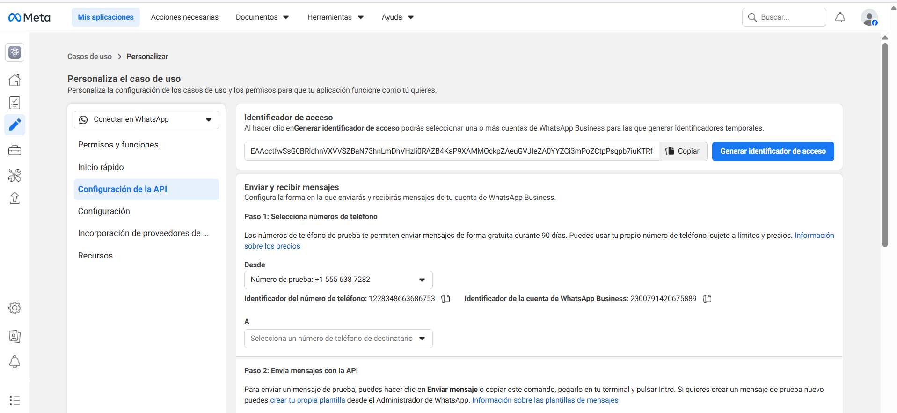Screen dimensions: 897x413
Task: Select Configuración de la API
Action: 146,189
